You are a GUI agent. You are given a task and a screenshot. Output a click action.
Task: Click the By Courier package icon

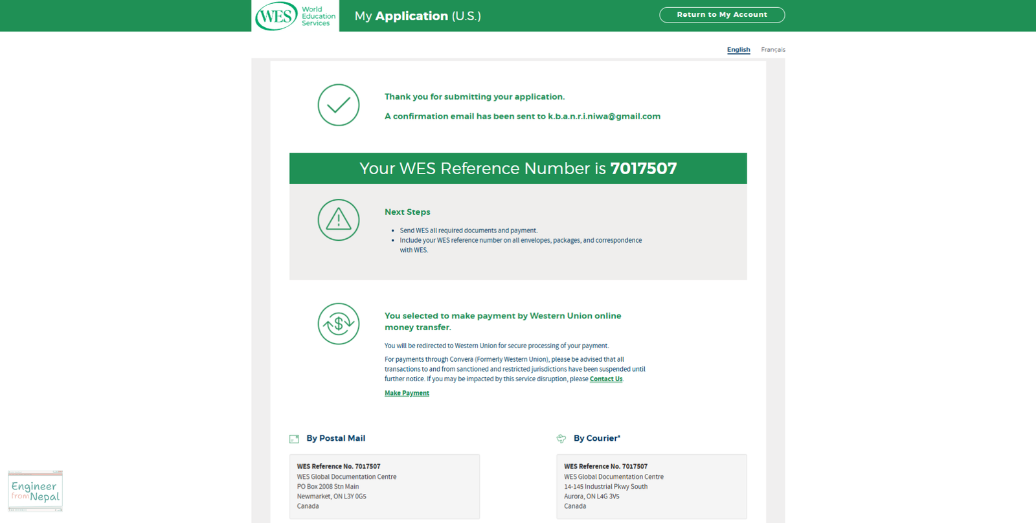tap(561, 439)
